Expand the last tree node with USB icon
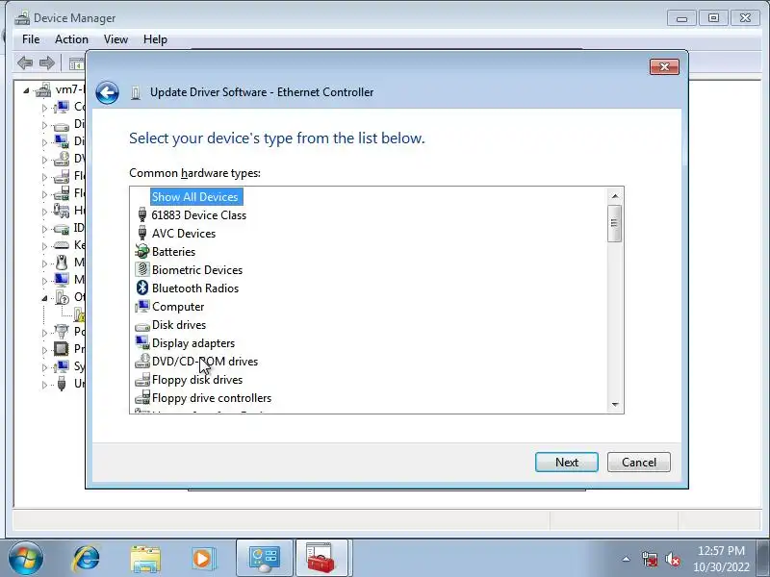The image size is (770, 577). [x=44, y=385]
